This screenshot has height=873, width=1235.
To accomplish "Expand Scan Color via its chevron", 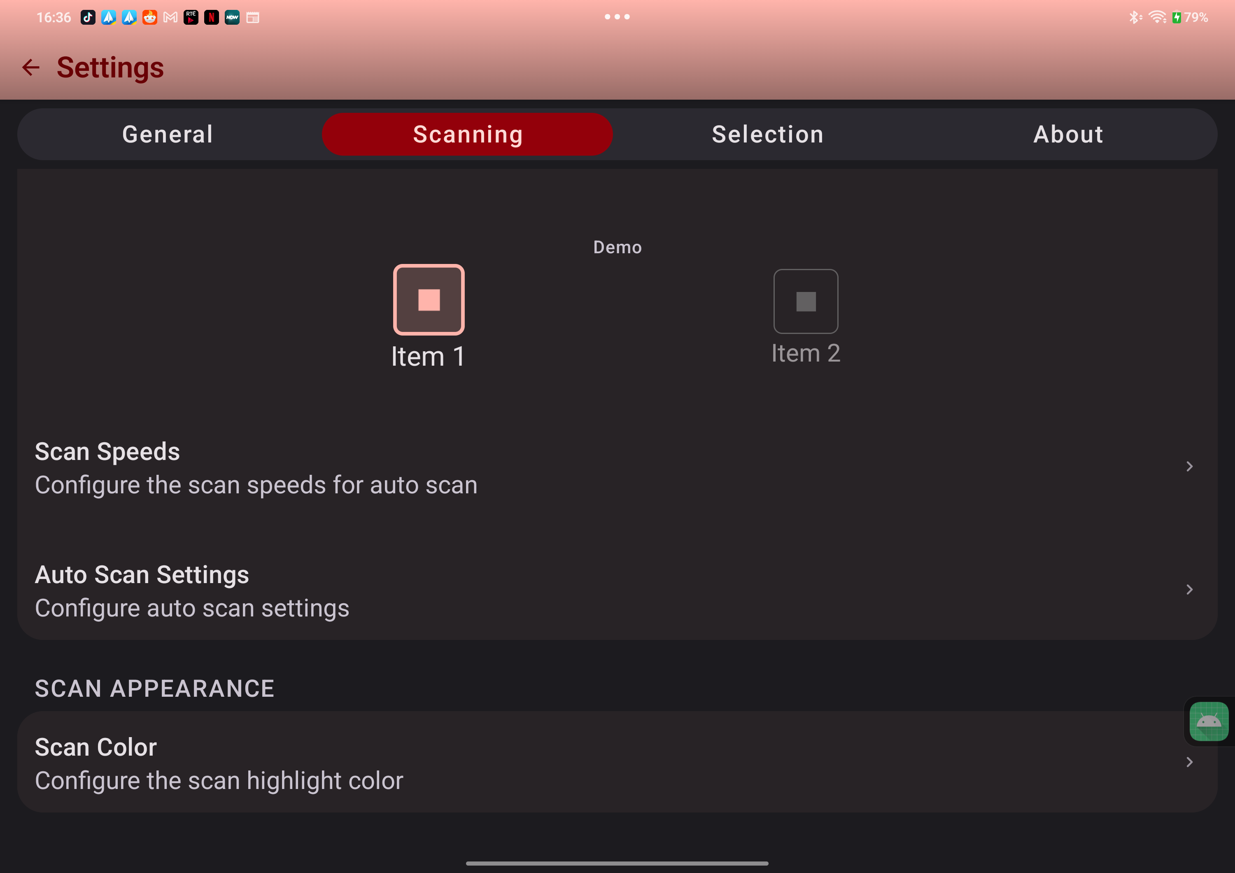I will pos(1189,762).
